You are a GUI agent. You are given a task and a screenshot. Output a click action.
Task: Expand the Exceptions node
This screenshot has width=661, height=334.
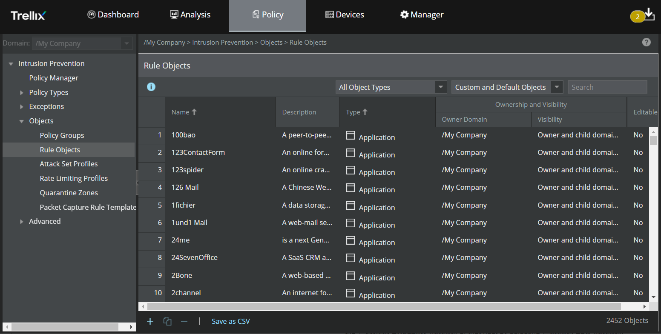click(22, 107)
